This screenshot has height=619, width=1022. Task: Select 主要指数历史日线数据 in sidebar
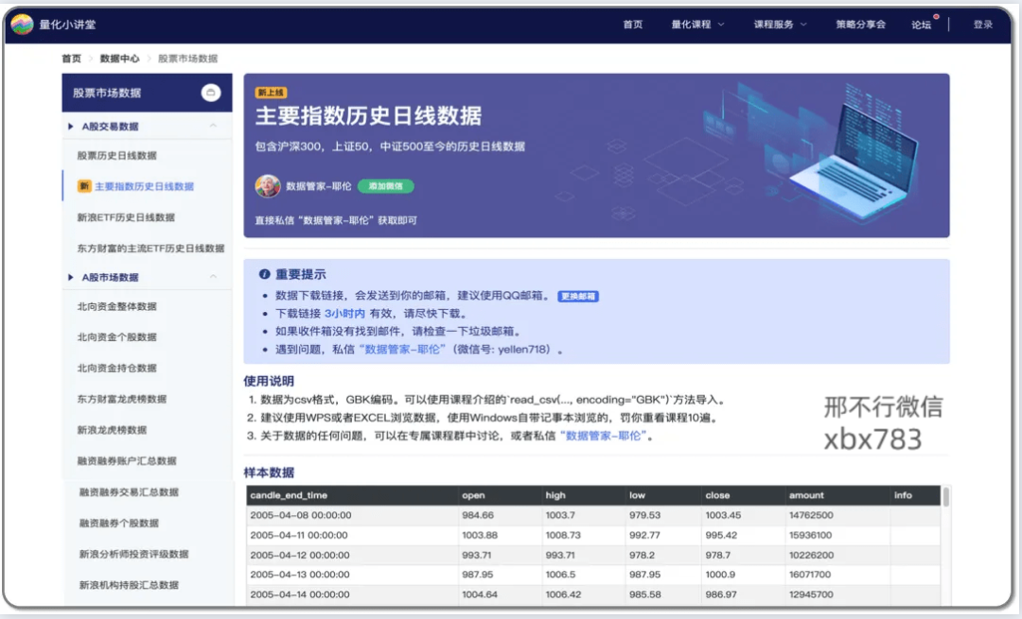144,186
